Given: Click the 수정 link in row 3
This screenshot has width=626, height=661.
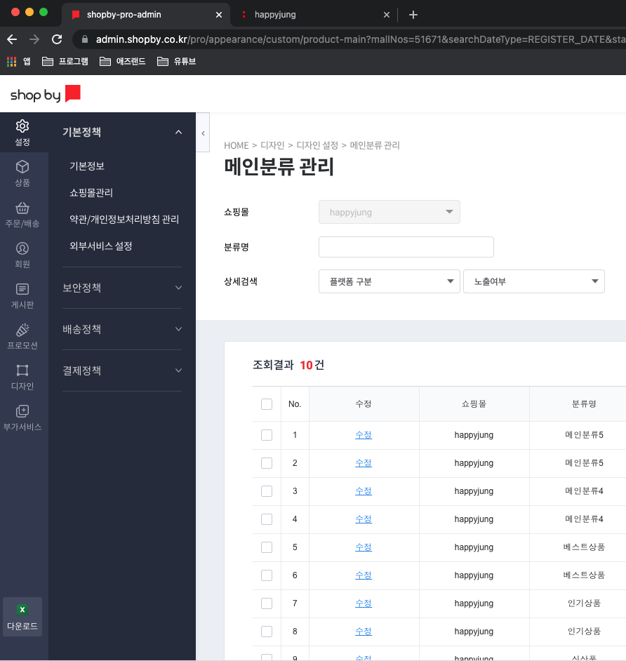Looking at the screenshot, I should [x=364, y=491].
